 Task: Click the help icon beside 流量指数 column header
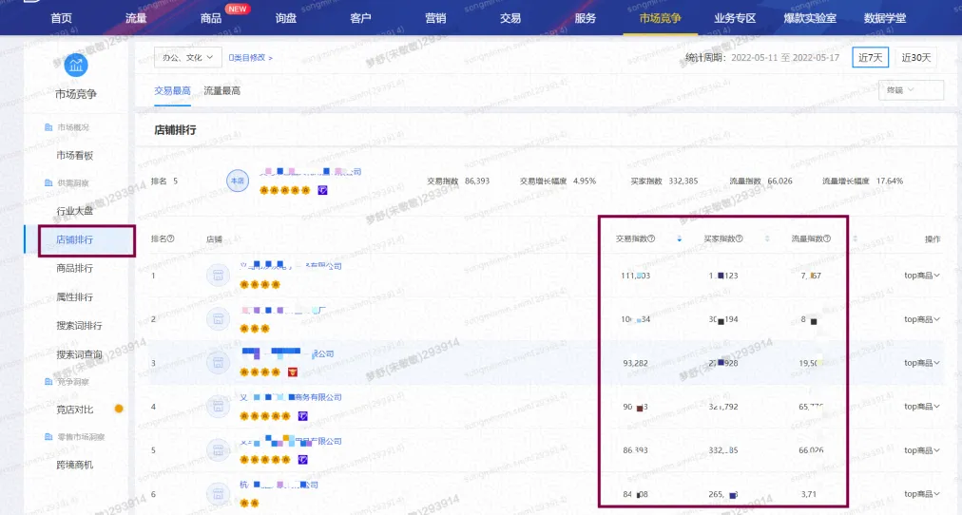click(827, 239)
